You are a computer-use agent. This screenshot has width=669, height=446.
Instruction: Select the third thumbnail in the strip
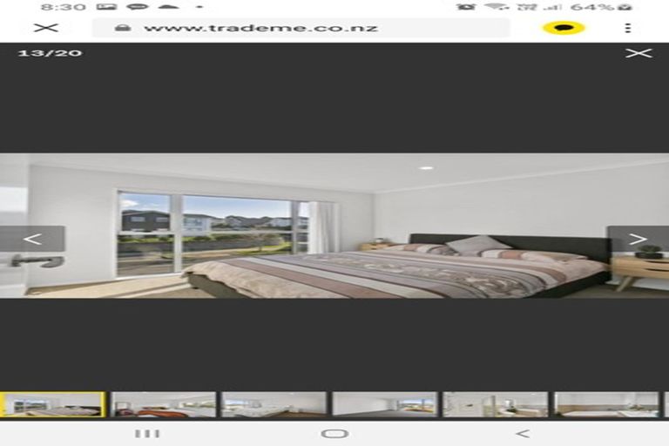(x=274, y=404)
